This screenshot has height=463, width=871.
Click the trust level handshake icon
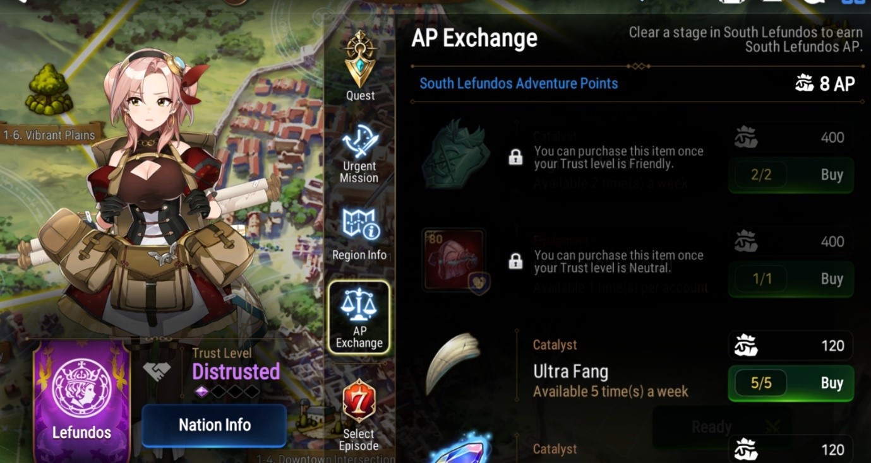(x=157, y=371)
